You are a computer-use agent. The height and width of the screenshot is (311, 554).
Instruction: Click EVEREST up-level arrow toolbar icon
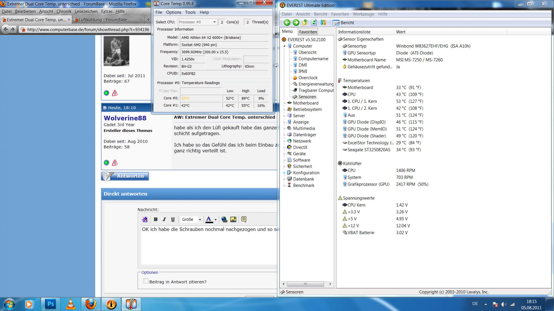(x=305, y=22)
